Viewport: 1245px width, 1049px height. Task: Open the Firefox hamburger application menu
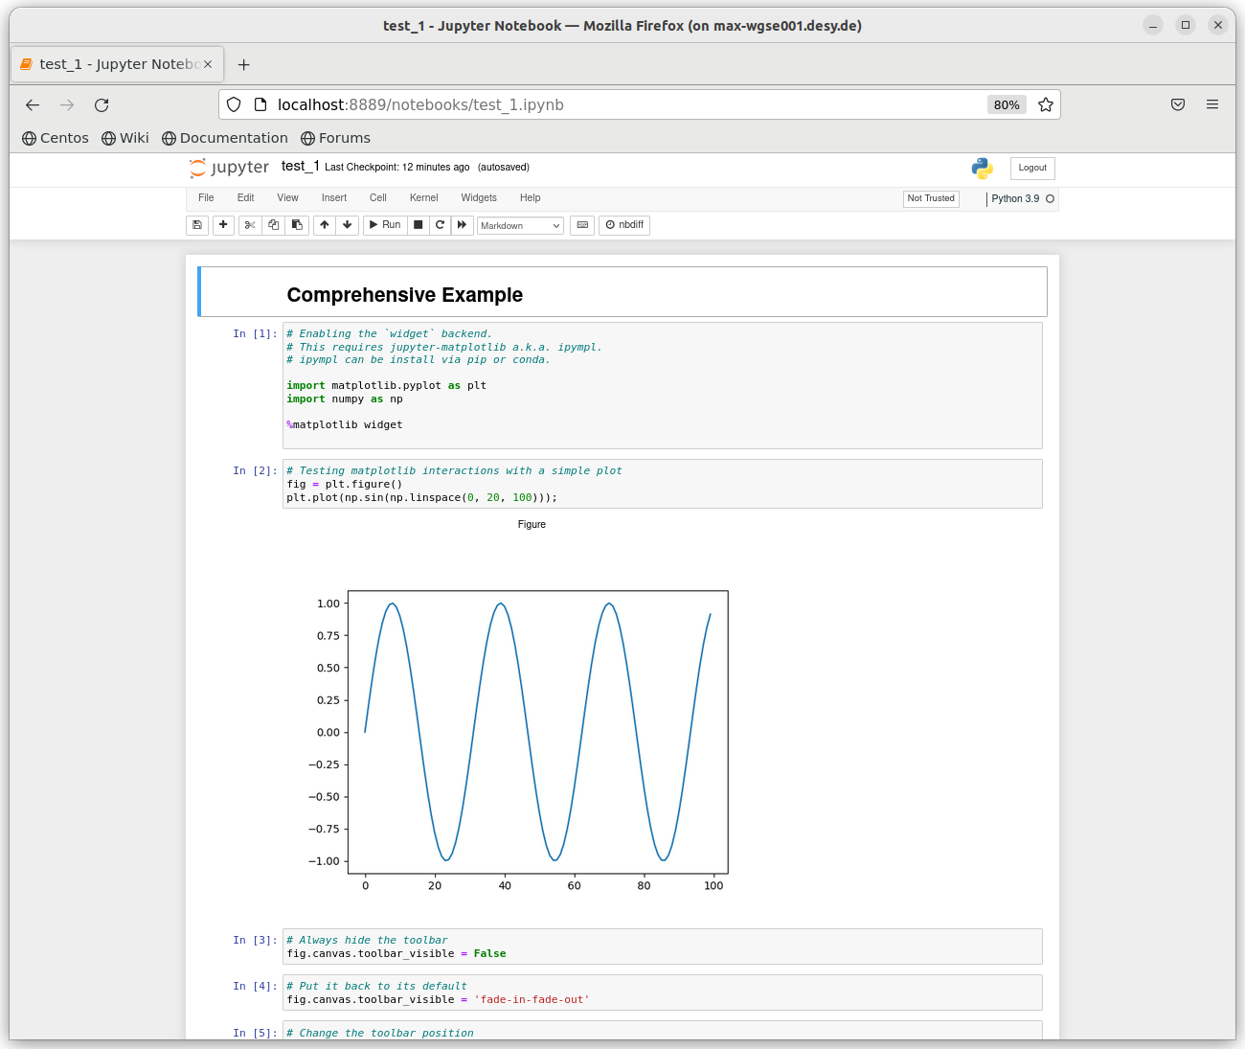point(1212,104)
